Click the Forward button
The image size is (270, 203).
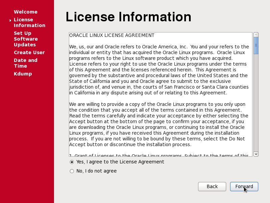(244, 187)
